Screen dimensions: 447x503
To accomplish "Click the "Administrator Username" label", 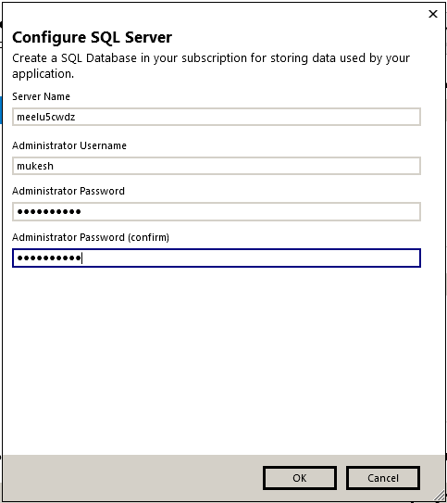I will tap(69, 145).
